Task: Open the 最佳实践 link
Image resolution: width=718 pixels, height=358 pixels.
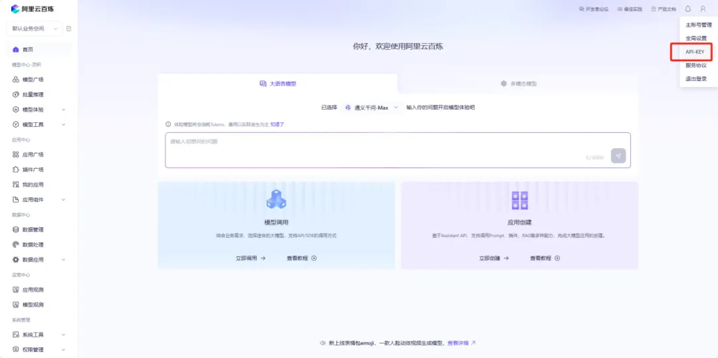Action: [630, 9]
